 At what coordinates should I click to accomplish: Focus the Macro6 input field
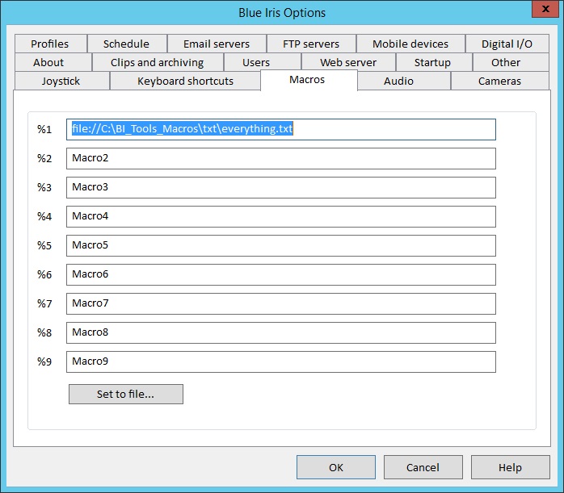(x=281, y=274)
